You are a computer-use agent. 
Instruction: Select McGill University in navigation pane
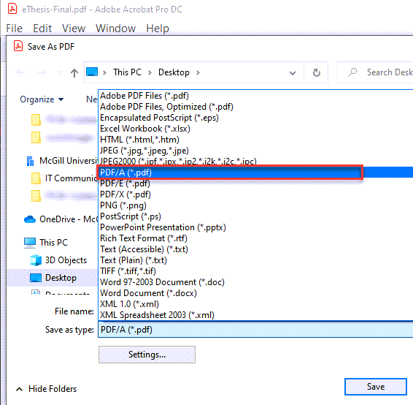click(x=69, y=160)
